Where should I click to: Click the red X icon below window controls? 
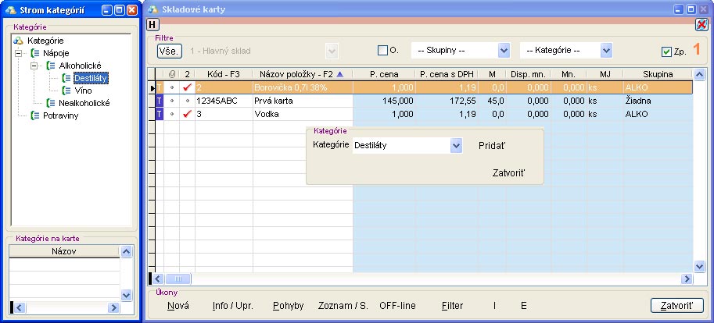coord(701,24)
